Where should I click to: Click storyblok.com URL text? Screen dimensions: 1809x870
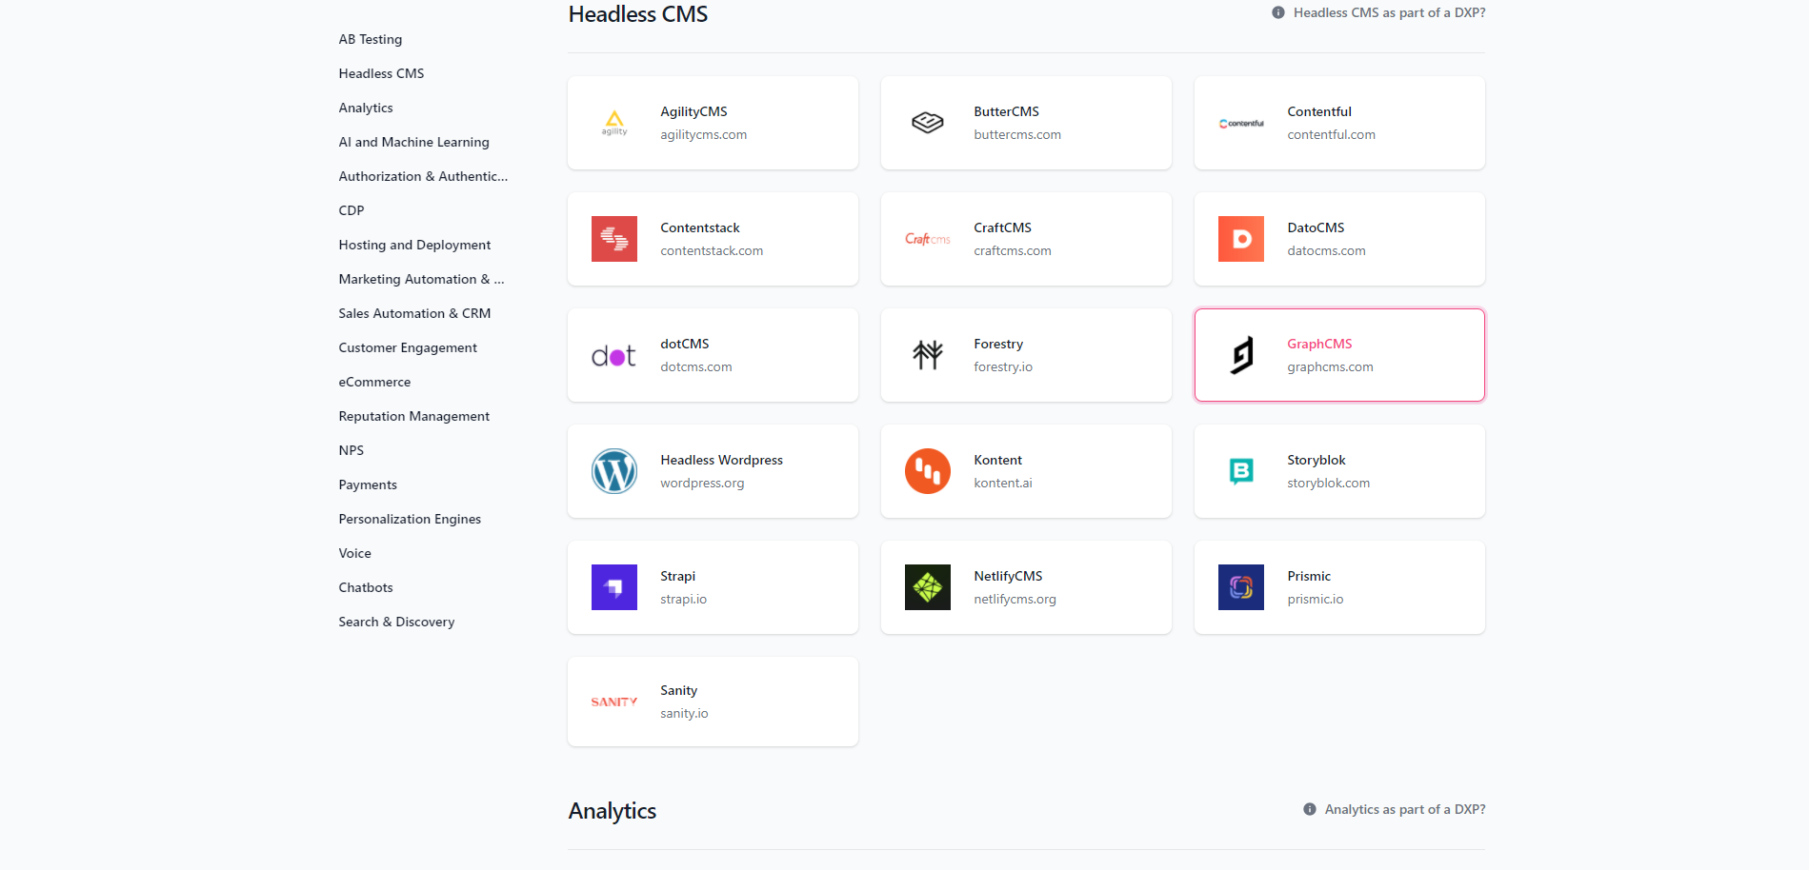pyautogui.click(x=1328, y=483)
